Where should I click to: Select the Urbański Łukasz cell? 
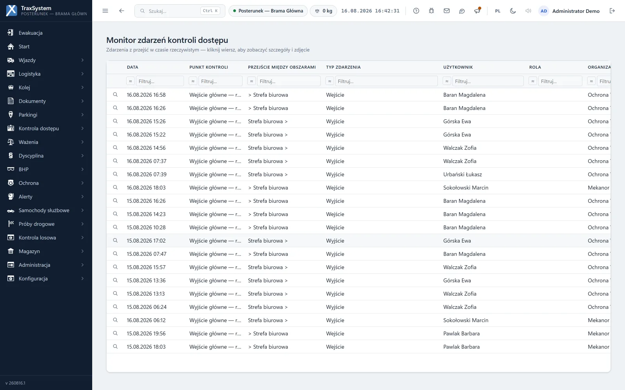click(x=462, y=174)
